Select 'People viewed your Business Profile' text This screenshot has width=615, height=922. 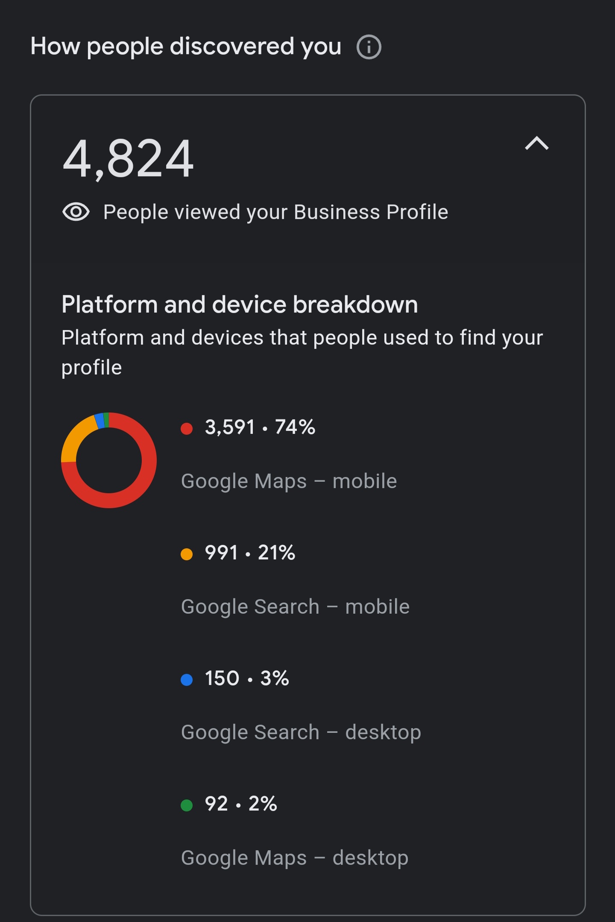click(275, 211)
